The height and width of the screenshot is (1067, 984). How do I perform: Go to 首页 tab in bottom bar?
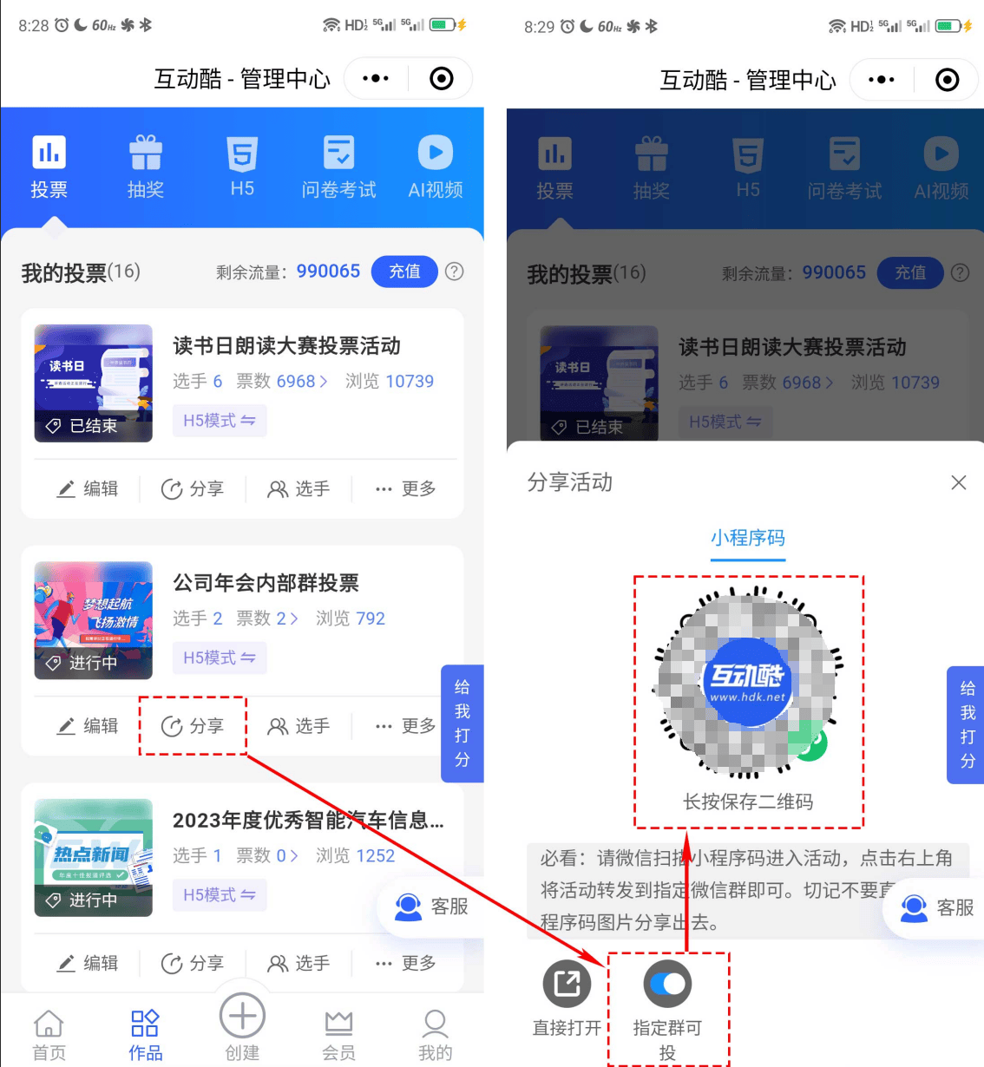[49, 1036]
